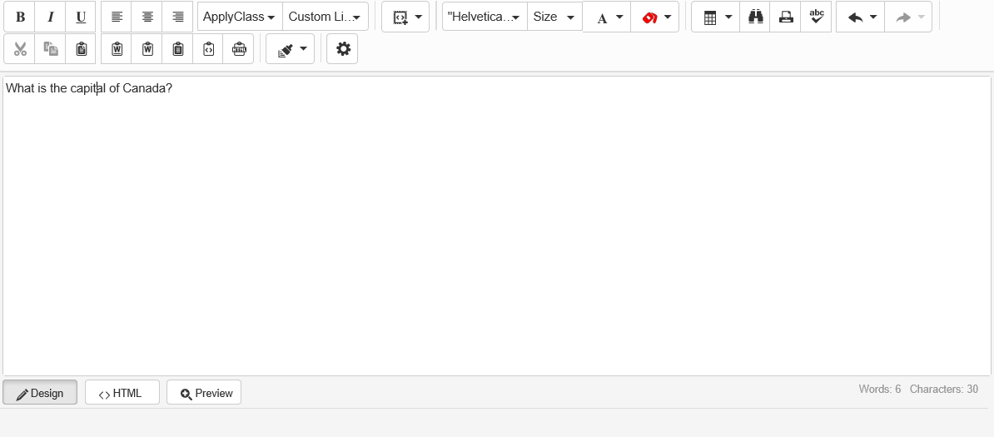Screen dimensions: 994x437
Task: Center align the text
Action: (147, 17)
